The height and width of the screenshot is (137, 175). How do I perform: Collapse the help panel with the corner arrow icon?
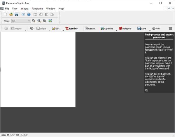(x=146, y=90)
